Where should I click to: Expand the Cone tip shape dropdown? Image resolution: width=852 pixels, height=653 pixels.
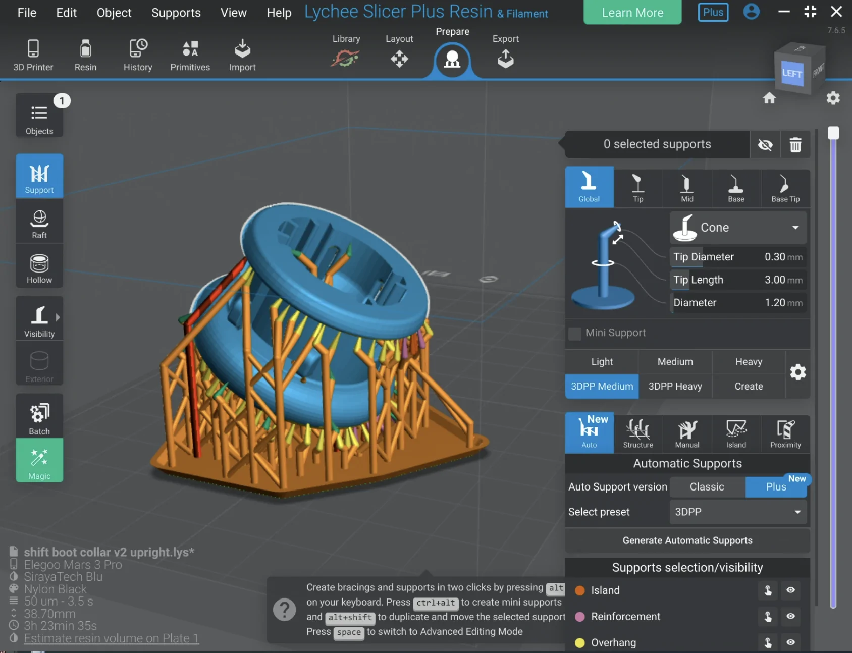tap(738, 228)
